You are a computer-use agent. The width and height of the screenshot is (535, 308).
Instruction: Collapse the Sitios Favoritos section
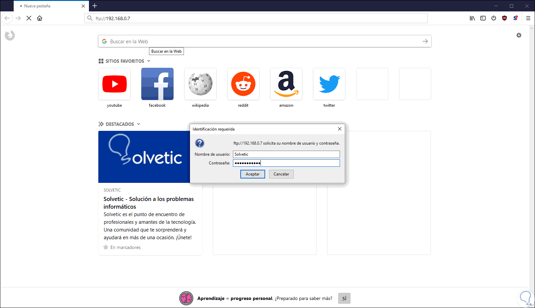coord(125,61)
